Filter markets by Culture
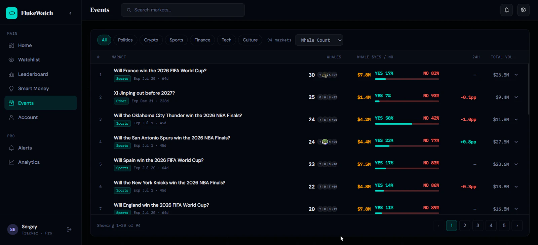The image size is (538, 245). (250, 40)
